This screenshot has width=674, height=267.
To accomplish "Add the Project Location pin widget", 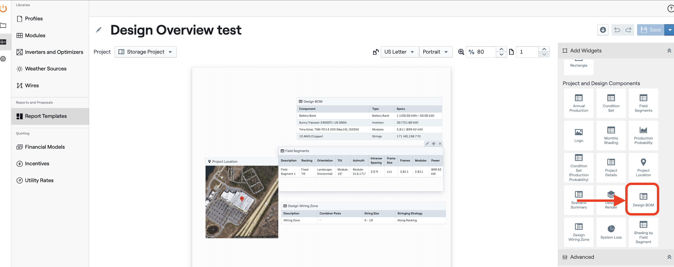I will [x=643, y=167].
